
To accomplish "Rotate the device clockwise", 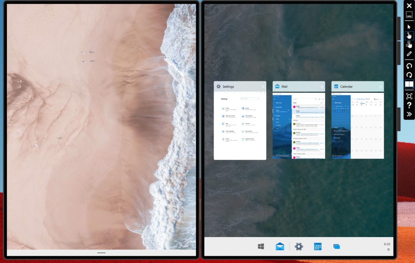I will (409, 75).
